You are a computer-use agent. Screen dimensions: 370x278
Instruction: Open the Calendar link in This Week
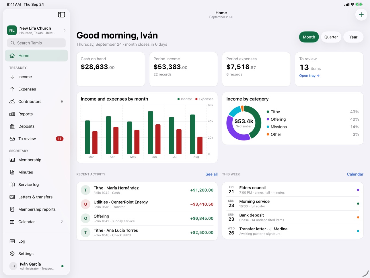(x=355, y=174)
